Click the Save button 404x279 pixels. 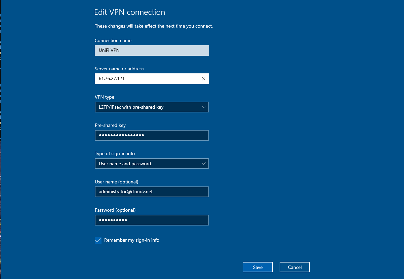(258, 267)
